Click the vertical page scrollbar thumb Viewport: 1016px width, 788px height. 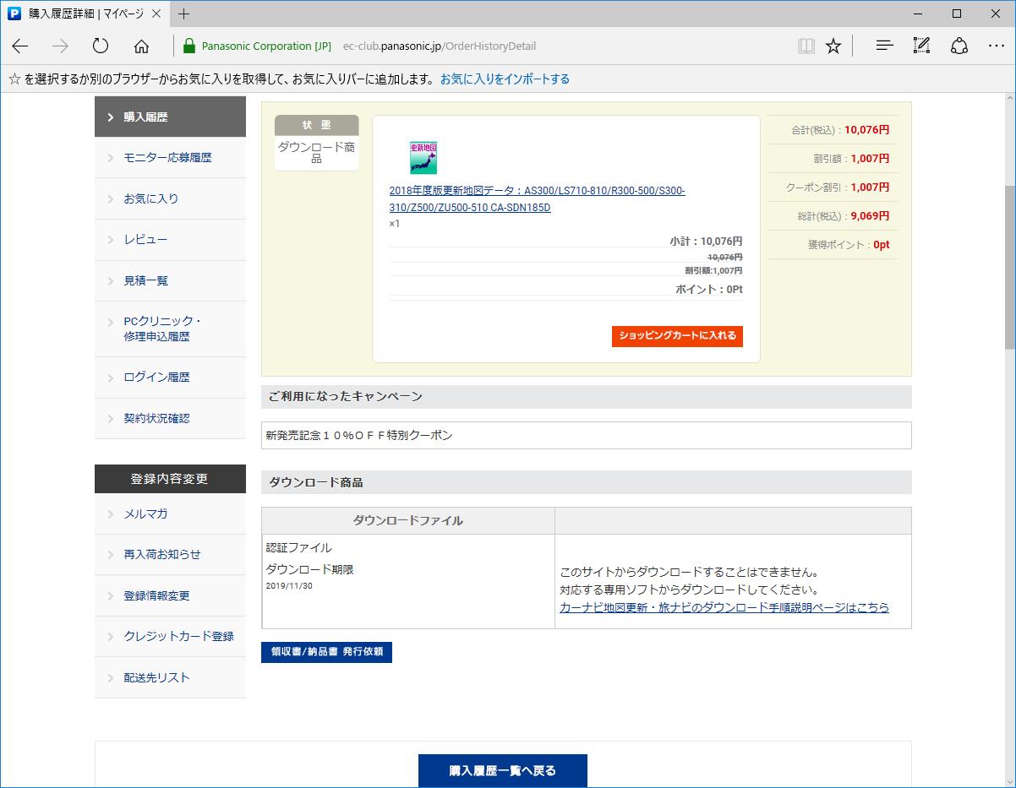tap(1009, 266)
